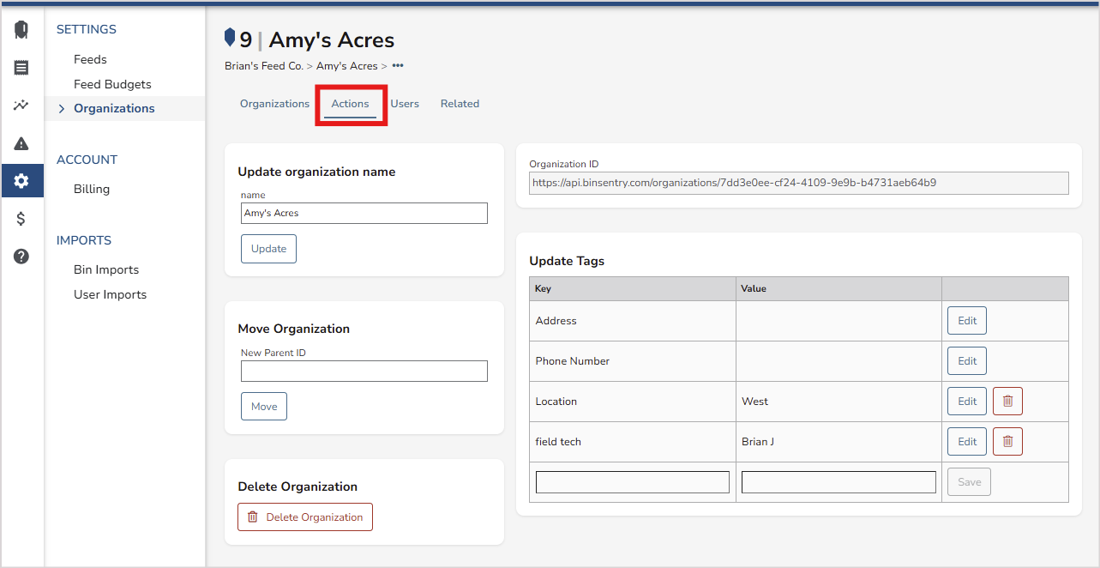Click the 'field tech' key cell
Image resolution: width=1100 pixels, height=568 pixels.
coord(633,441)
